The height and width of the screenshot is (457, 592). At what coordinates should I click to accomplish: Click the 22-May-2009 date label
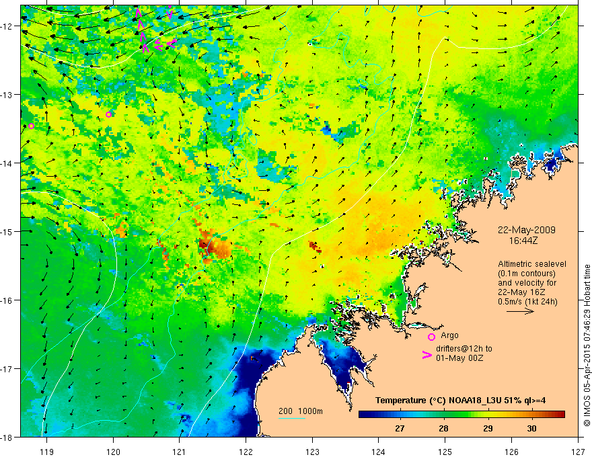(526, 230)
